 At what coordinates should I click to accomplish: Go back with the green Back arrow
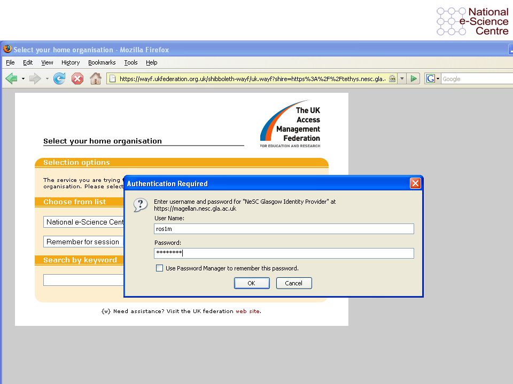pyautogui.click(x=11, y=79)
